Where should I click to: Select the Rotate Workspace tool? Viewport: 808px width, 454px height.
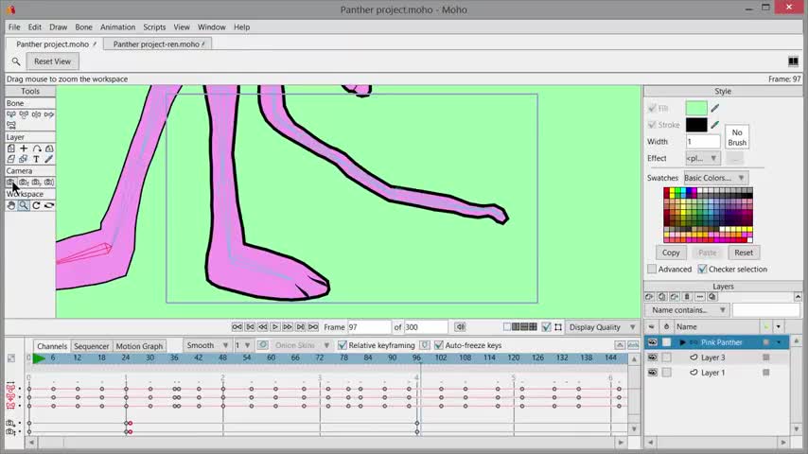pyautogui.click(x=36, y=205)
